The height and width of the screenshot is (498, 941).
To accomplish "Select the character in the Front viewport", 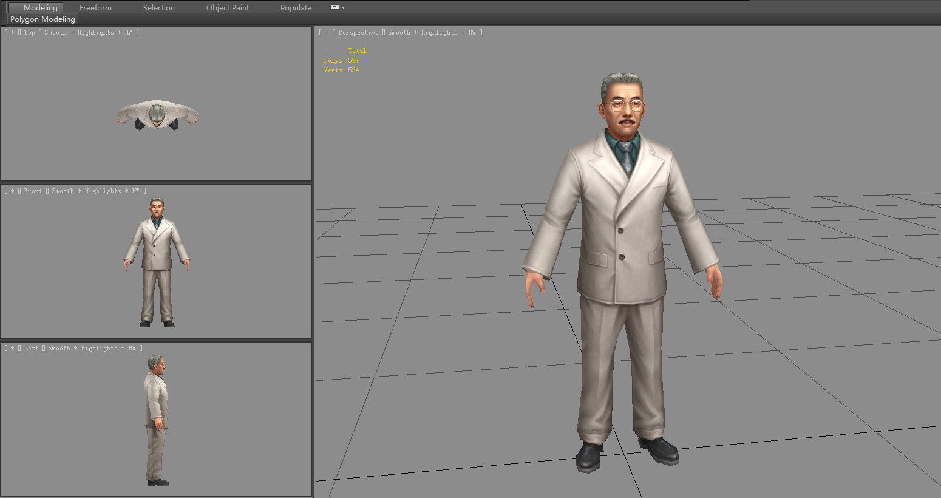I will coord(157,261).
